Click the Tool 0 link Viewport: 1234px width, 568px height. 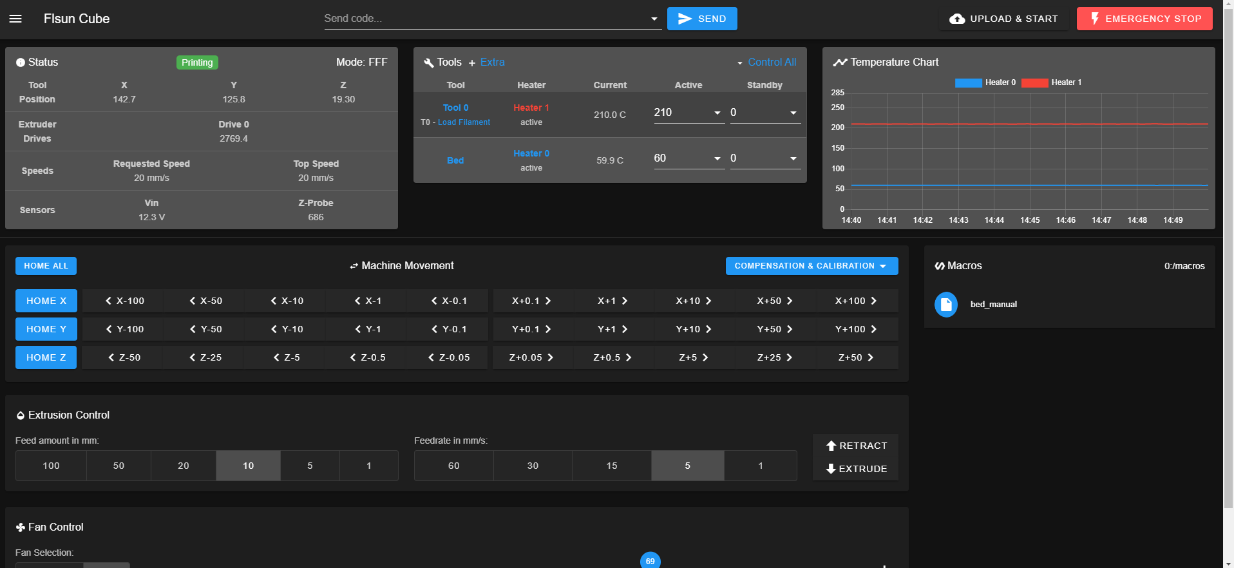tap(455, 108)
